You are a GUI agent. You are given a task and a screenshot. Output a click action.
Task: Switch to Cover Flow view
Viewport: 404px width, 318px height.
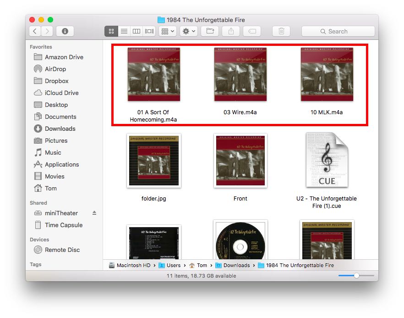[x=149, y=31]
